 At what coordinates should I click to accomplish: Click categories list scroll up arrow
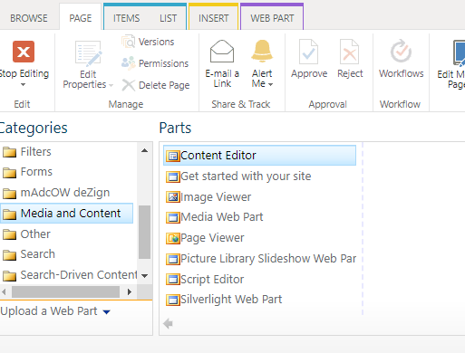[144, 150]
